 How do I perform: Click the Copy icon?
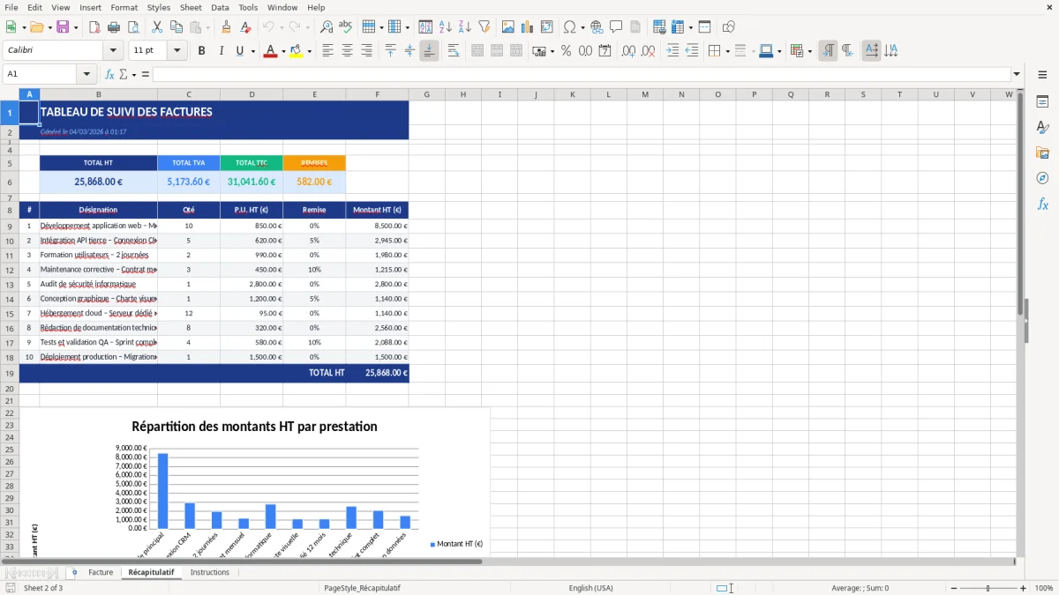(x=176, y=27)
